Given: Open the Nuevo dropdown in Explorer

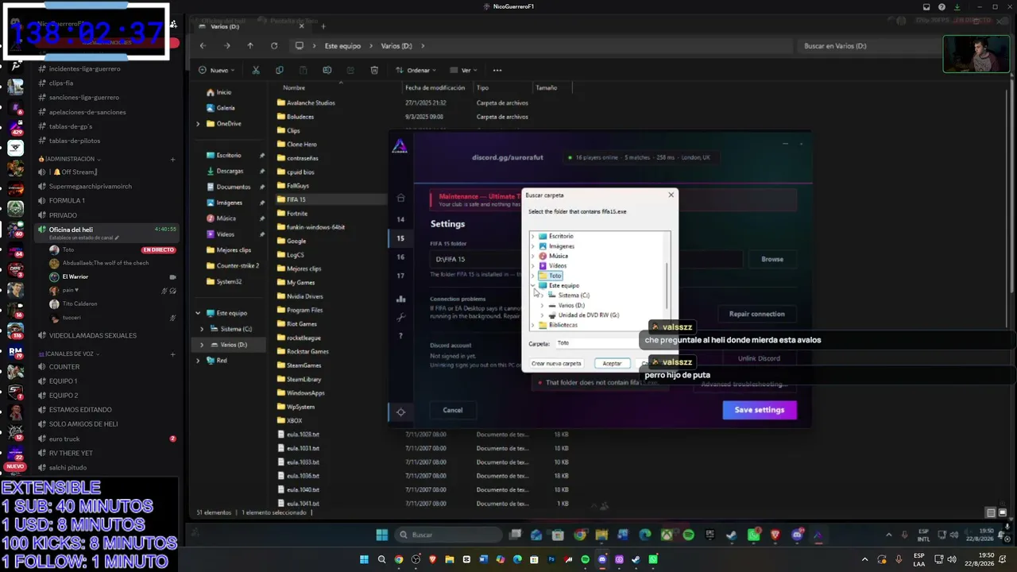Looking at the screenshot, I should pos(216,70).
